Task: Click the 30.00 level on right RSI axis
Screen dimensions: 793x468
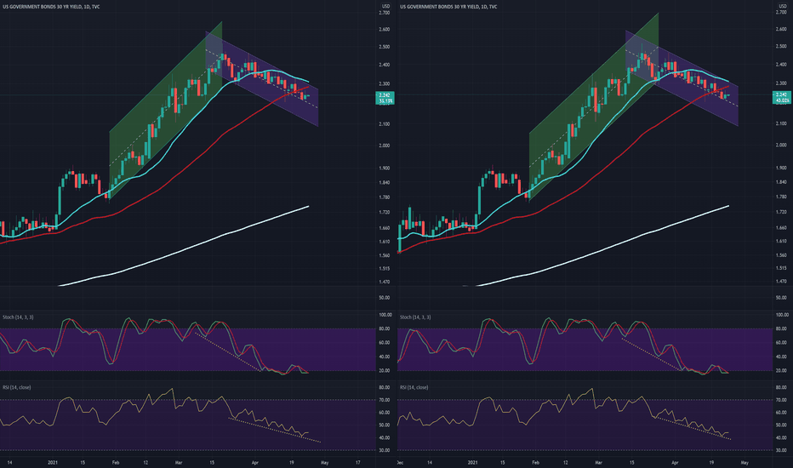Action: click(781, 450)
